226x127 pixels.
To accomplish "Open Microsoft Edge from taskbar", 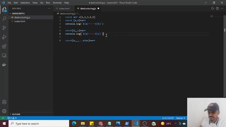I will click(74, 123).
